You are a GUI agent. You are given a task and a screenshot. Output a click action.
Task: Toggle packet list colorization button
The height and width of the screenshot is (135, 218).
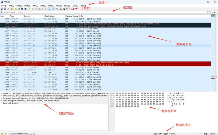[x=53, y=9]
